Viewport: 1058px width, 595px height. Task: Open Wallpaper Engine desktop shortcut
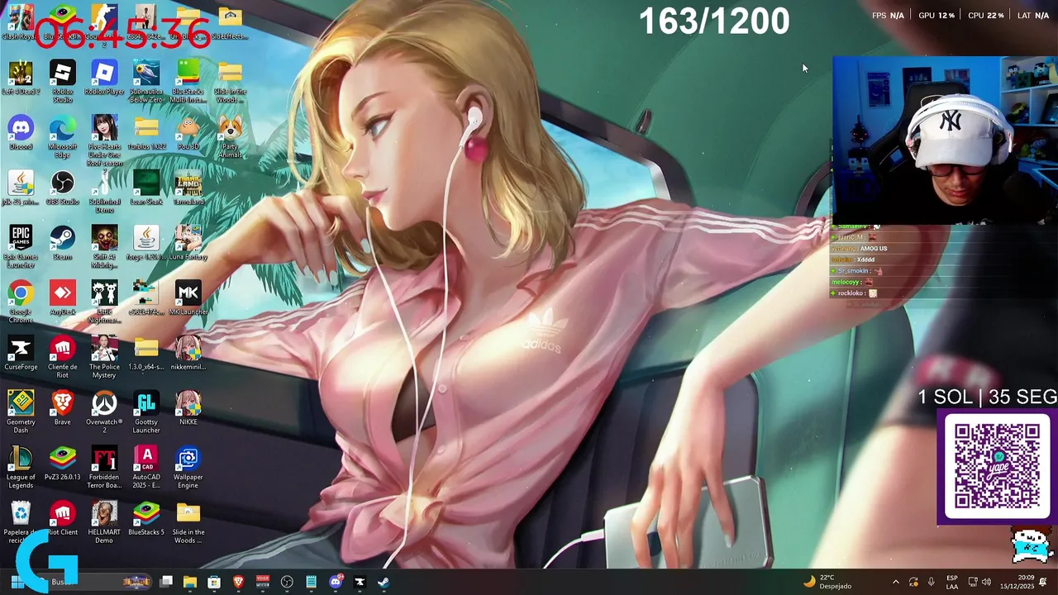[188, 467]
